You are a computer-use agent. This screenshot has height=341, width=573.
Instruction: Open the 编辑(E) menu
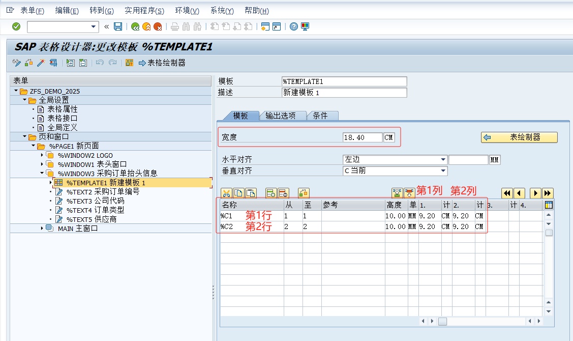tap(67, 11)
